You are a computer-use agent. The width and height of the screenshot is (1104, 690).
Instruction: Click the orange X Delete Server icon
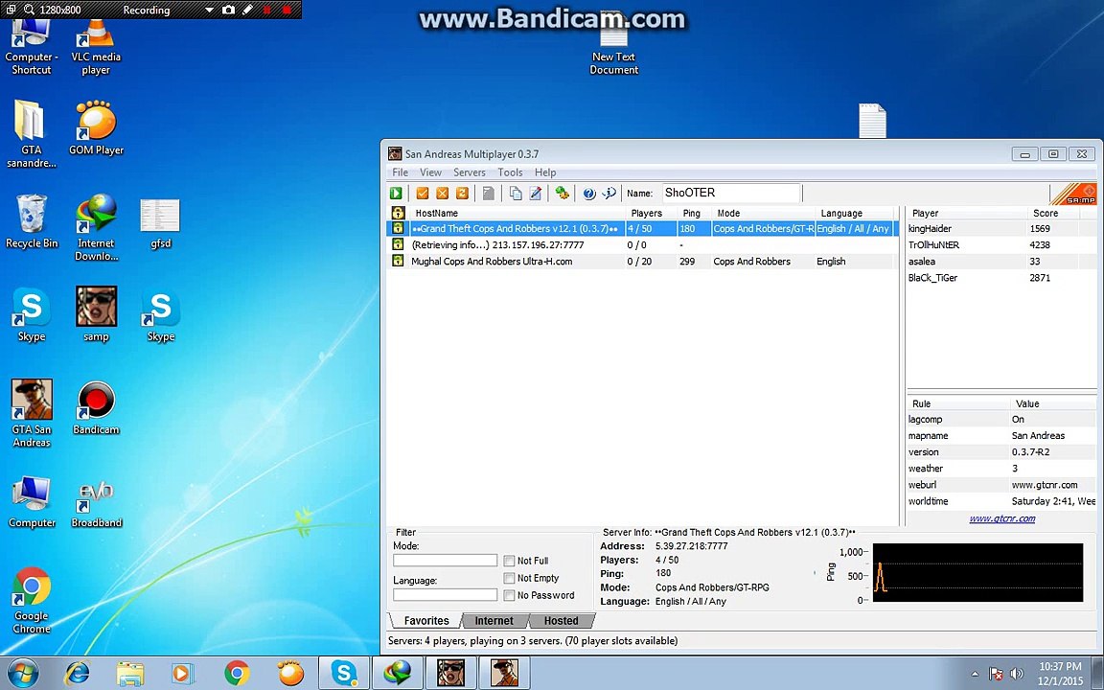click(442, 193)
